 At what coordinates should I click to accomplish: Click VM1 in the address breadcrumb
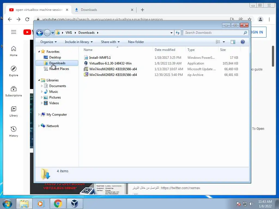69,33
